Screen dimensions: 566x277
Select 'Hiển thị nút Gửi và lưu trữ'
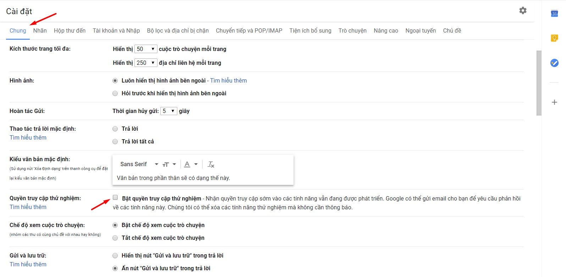coord(115,256)
